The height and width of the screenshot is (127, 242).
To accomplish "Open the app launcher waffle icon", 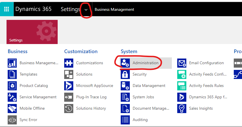I will tap(7, 9).
